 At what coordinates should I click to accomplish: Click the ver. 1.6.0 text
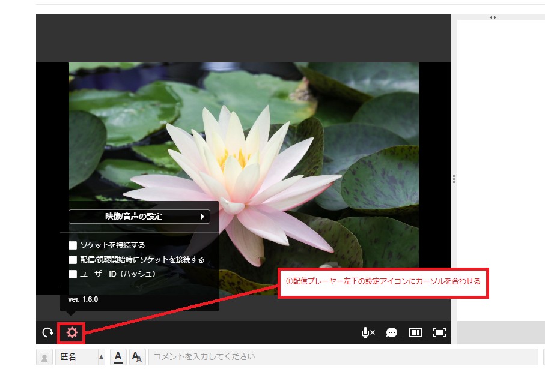point(83,299)
